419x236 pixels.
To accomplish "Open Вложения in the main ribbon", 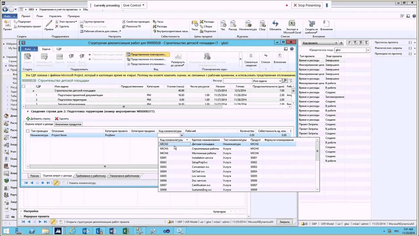I will click(x=326, y=26).
